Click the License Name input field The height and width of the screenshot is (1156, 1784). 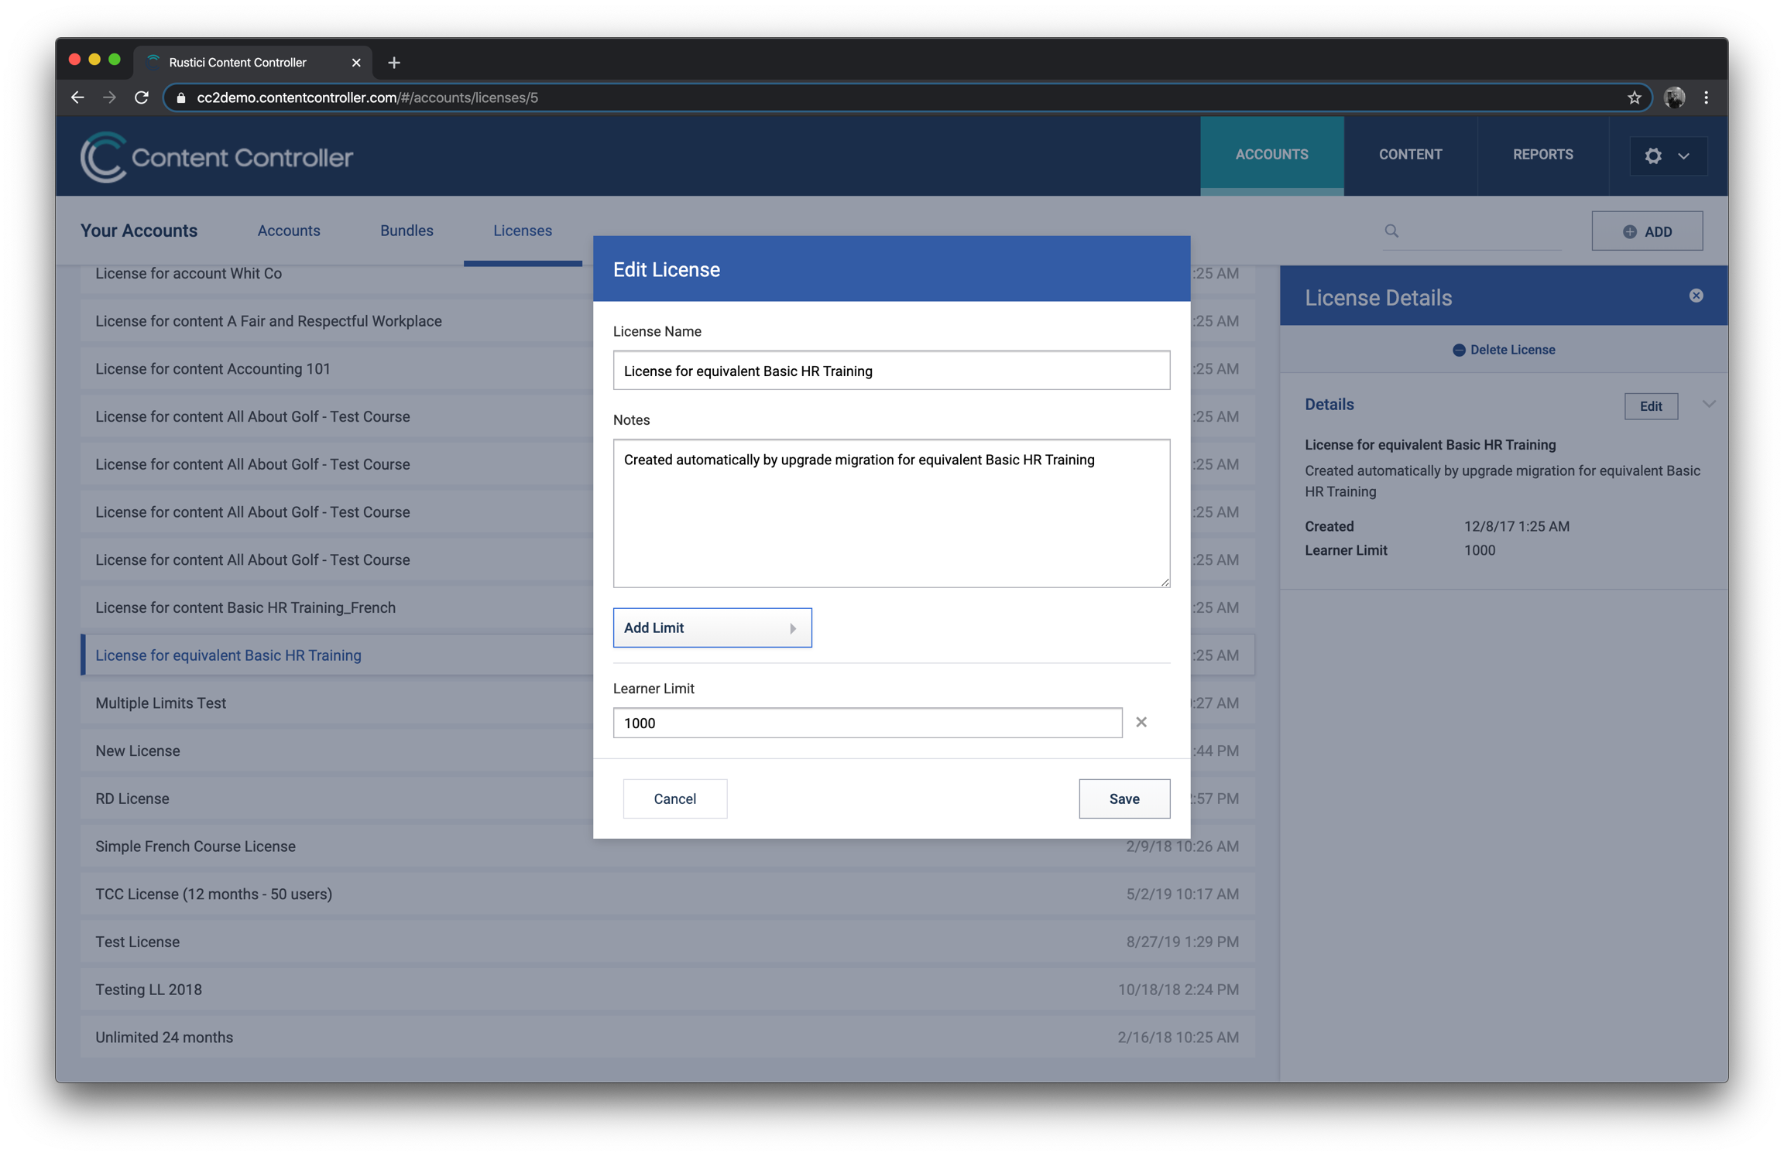tap(891, 371)
